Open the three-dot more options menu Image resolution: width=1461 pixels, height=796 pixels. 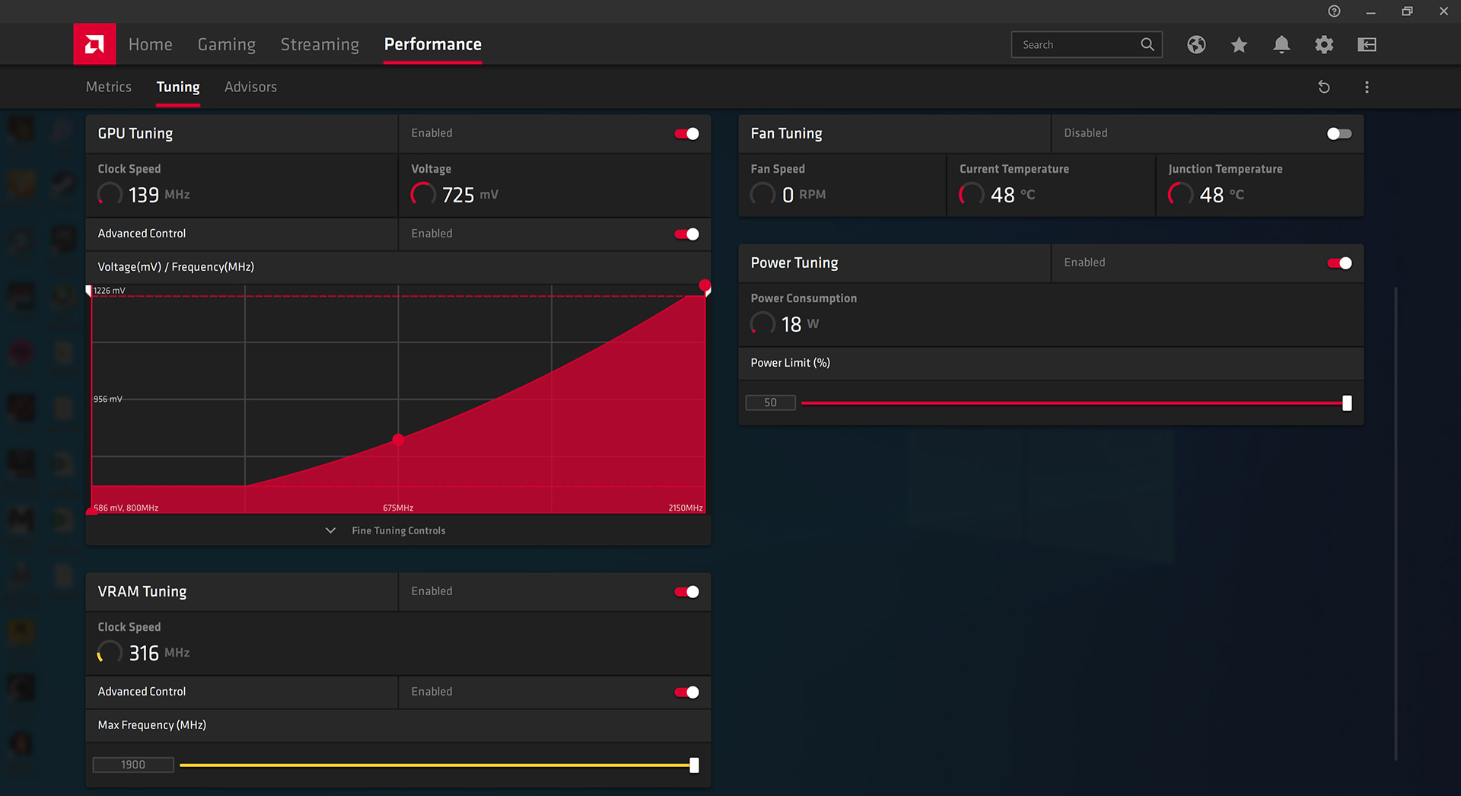click(x=1367, y=87)
